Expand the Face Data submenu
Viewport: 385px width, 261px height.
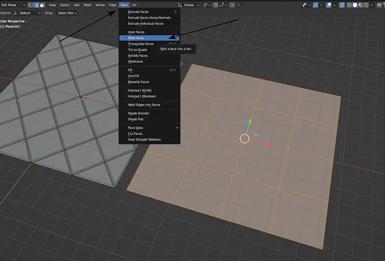[x=149, y=128]
